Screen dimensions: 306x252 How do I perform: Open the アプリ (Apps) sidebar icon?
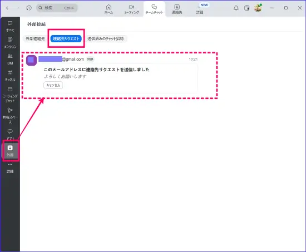[10, 134]
